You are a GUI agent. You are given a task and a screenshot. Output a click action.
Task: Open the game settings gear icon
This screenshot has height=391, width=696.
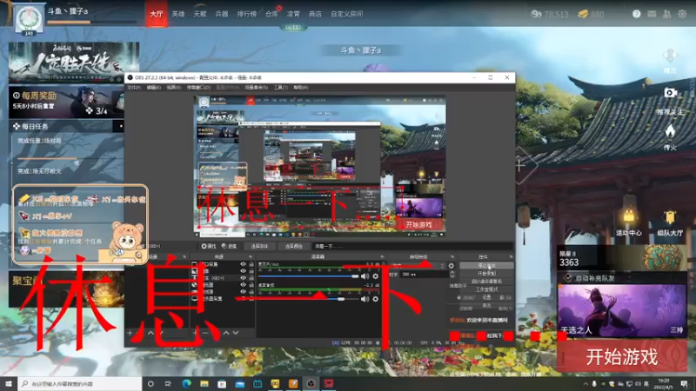682,14
